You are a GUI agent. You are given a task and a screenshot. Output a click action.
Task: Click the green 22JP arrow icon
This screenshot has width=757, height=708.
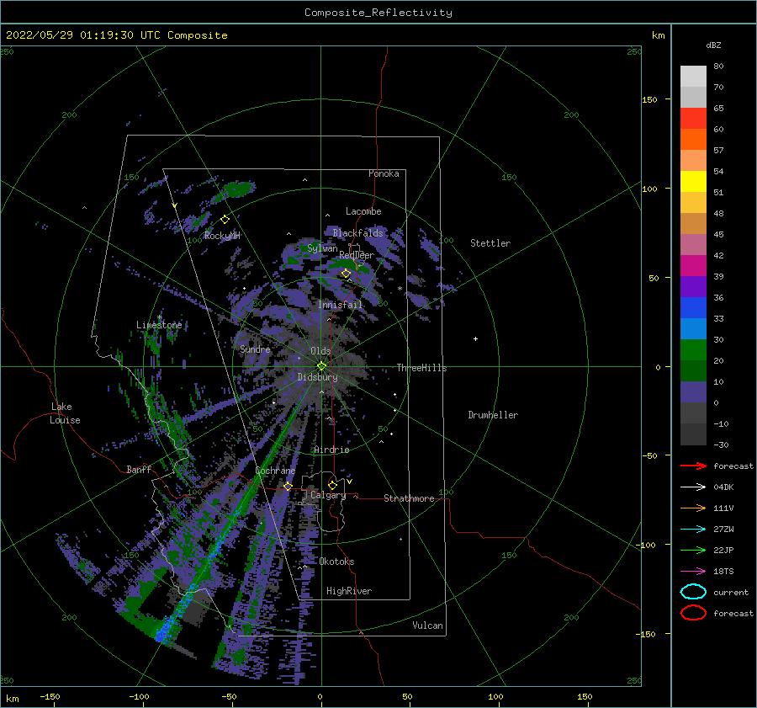(x=693, y=550)
